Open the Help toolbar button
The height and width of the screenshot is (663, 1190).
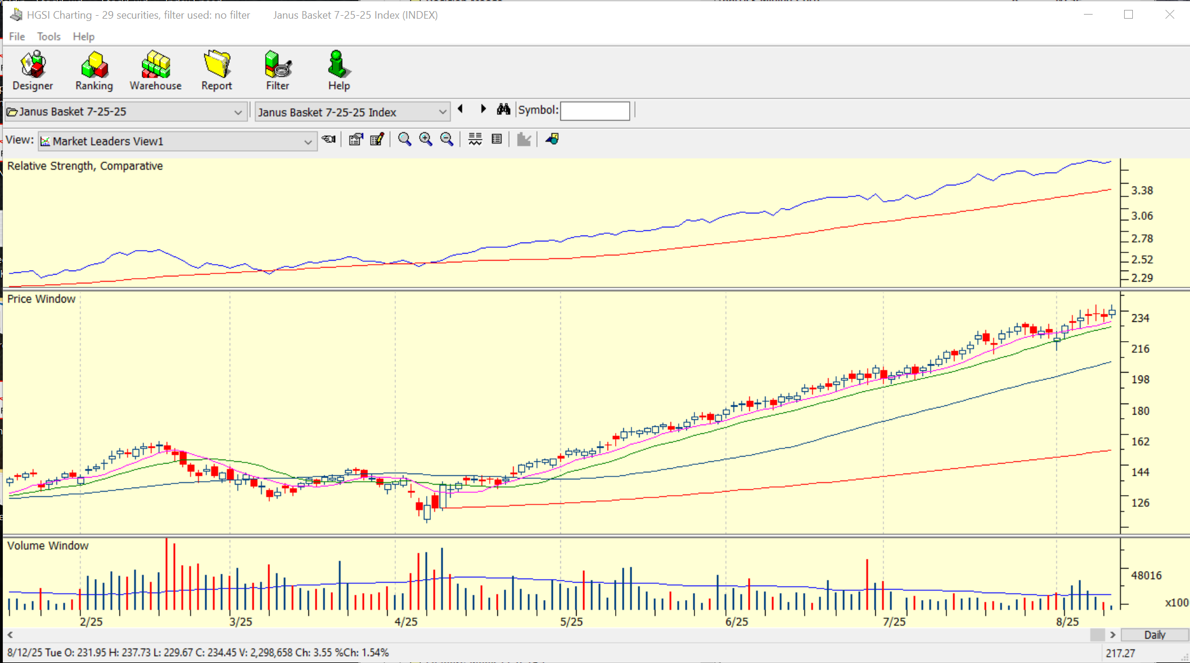point(338,71)
